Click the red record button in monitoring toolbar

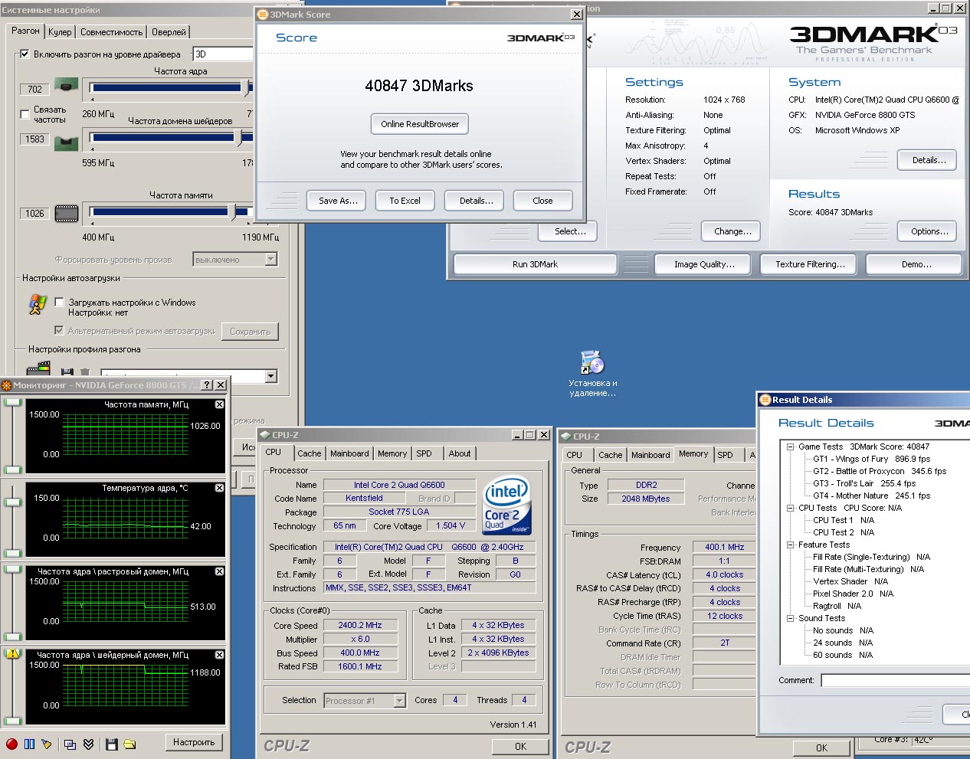(x=11, y=744)
